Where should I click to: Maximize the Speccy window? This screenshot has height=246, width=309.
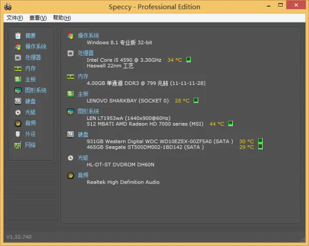click(x=281, y=5)
